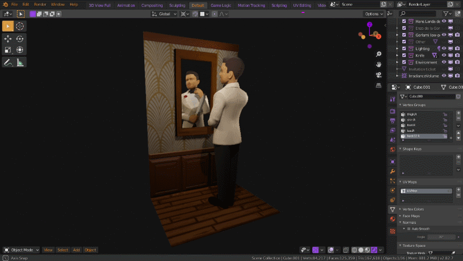Uncheck the Hans Landa collection checkbox
The width and height of the screenshot is (463, 261).
[404, 21]
